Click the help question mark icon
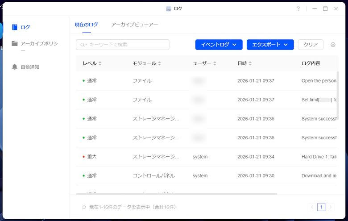The image size is (348, 221). 298,8
